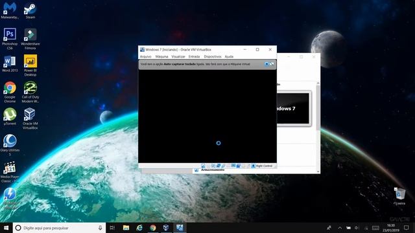This screenshot has height=233, width=415.
Task: Click the Windows Start button
Action: click(x=6, y=228)
